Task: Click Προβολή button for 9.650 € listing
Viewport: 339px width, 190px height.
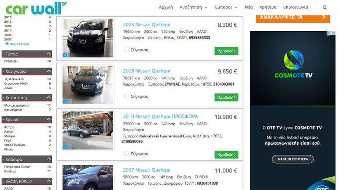Action: pyautogui.click(x=226, y=97)
